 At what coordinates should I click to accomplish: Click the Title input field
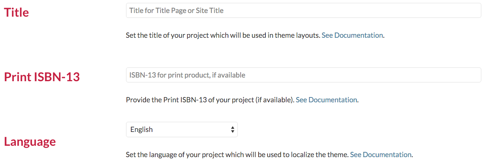[303, 11]
